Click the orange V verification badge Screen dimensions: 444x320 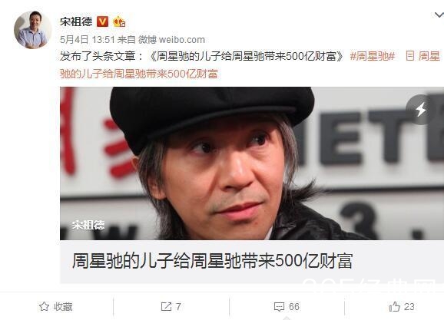point(102,21)
